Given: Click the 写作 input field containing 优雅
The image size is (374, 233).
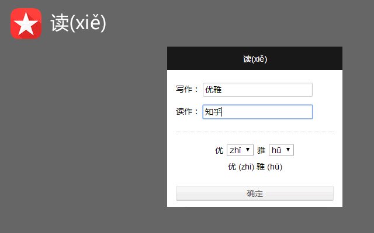Looking at the screenshot, I should pos(258,90).
